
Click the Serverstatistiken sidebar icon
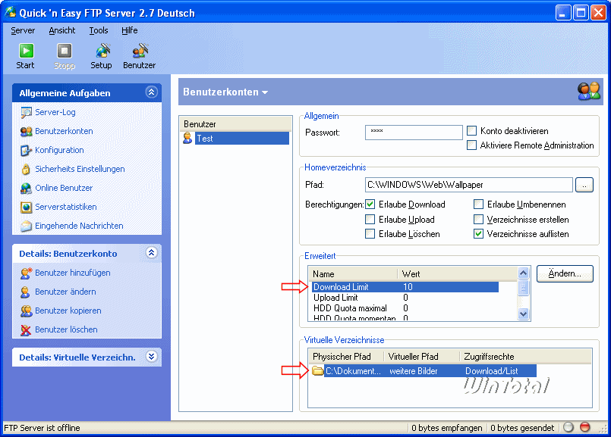tap(26, 208)
